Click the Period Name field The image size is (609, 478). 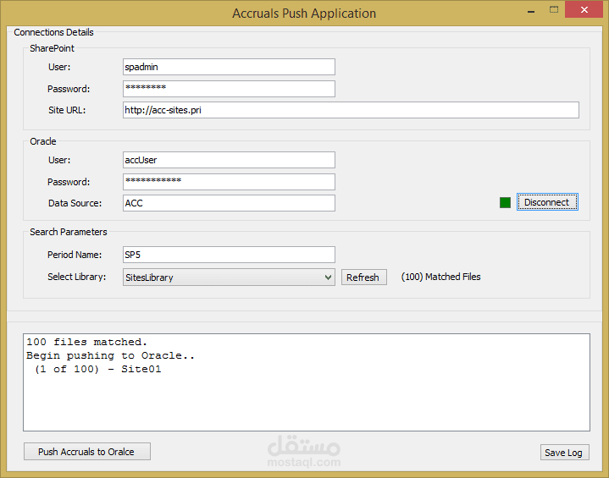click(229, 255)
